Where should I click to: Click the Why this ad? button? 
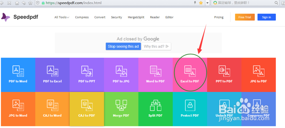tap(156, 46)
